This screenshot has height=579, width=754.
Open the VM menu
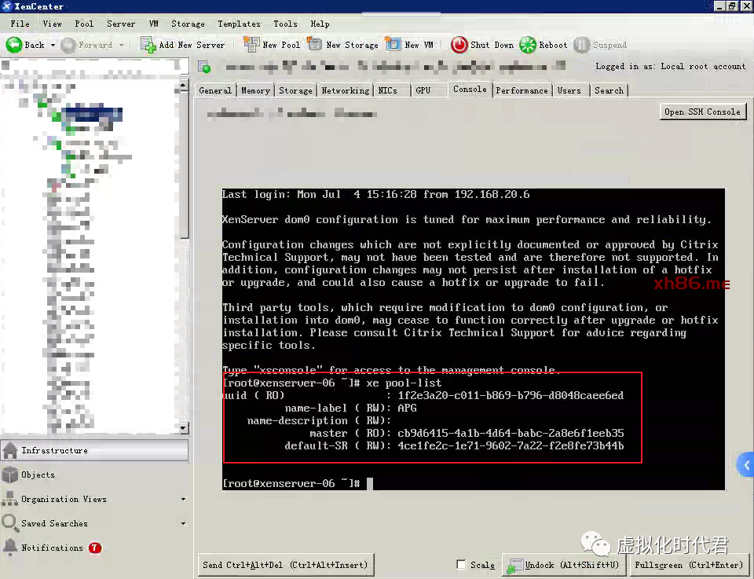[153, 24]
